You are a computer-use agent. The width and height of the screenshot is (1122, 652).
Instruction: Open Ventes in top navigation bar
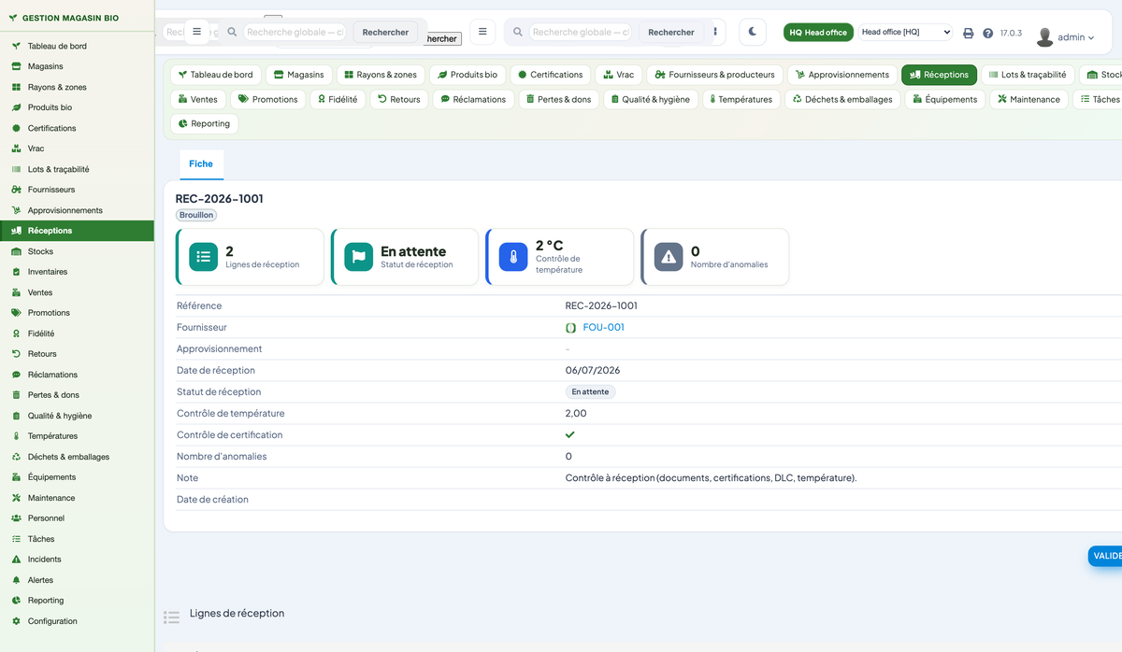click(198, 99)
